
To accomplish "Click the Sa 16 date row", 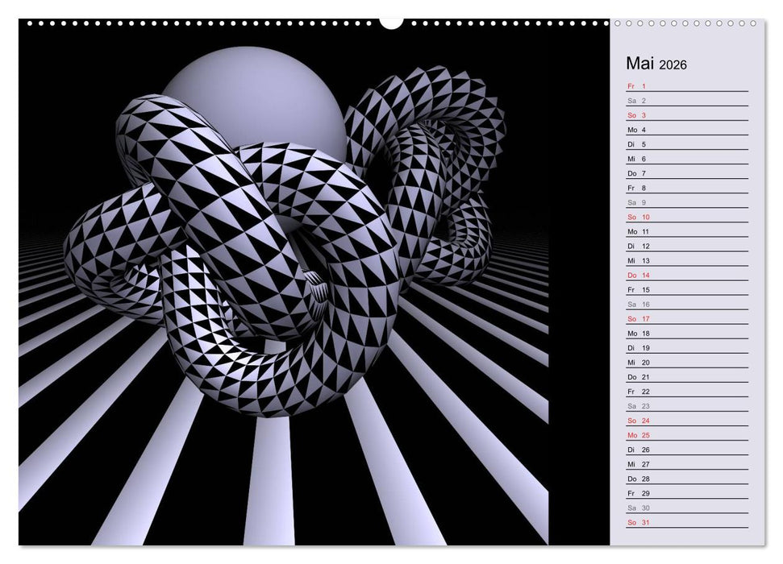I will 687,304.
